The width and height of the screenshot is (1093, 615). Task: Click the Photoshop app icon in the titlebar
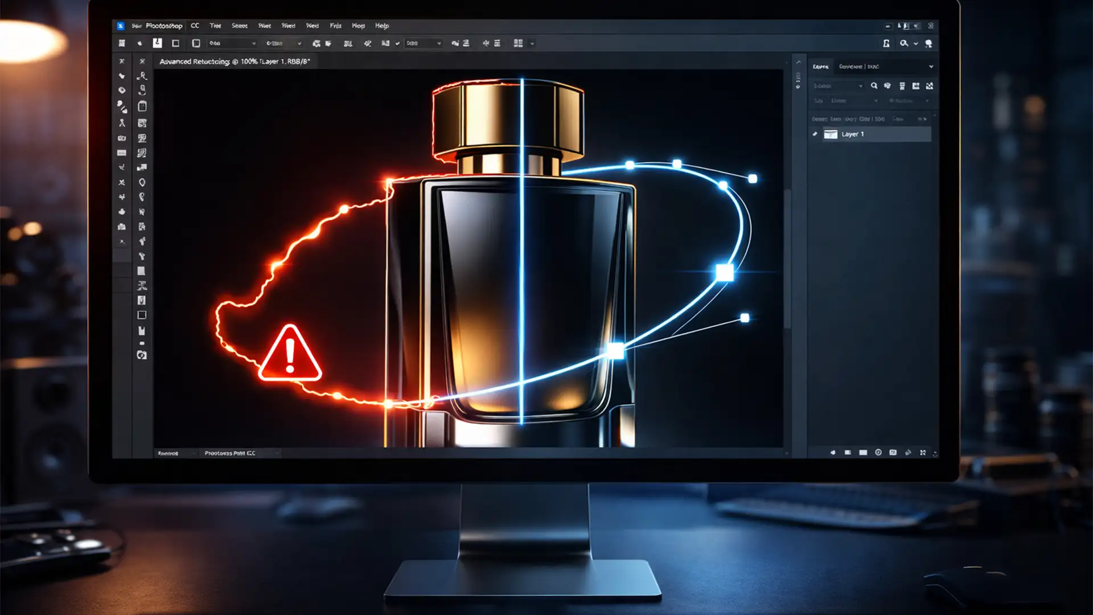121,26
